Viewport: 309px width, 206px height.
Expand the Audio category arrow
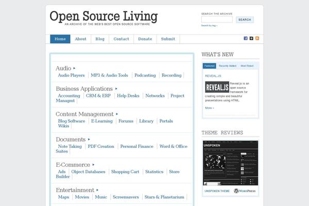point(74,68)
